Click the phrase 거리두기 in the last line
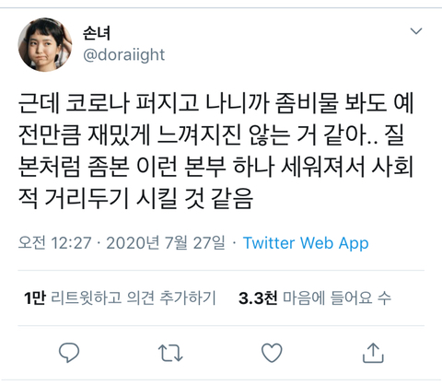 87,199
